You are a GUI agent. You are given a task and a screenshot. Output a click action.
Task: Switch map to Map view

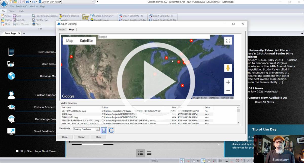point(70,41)
